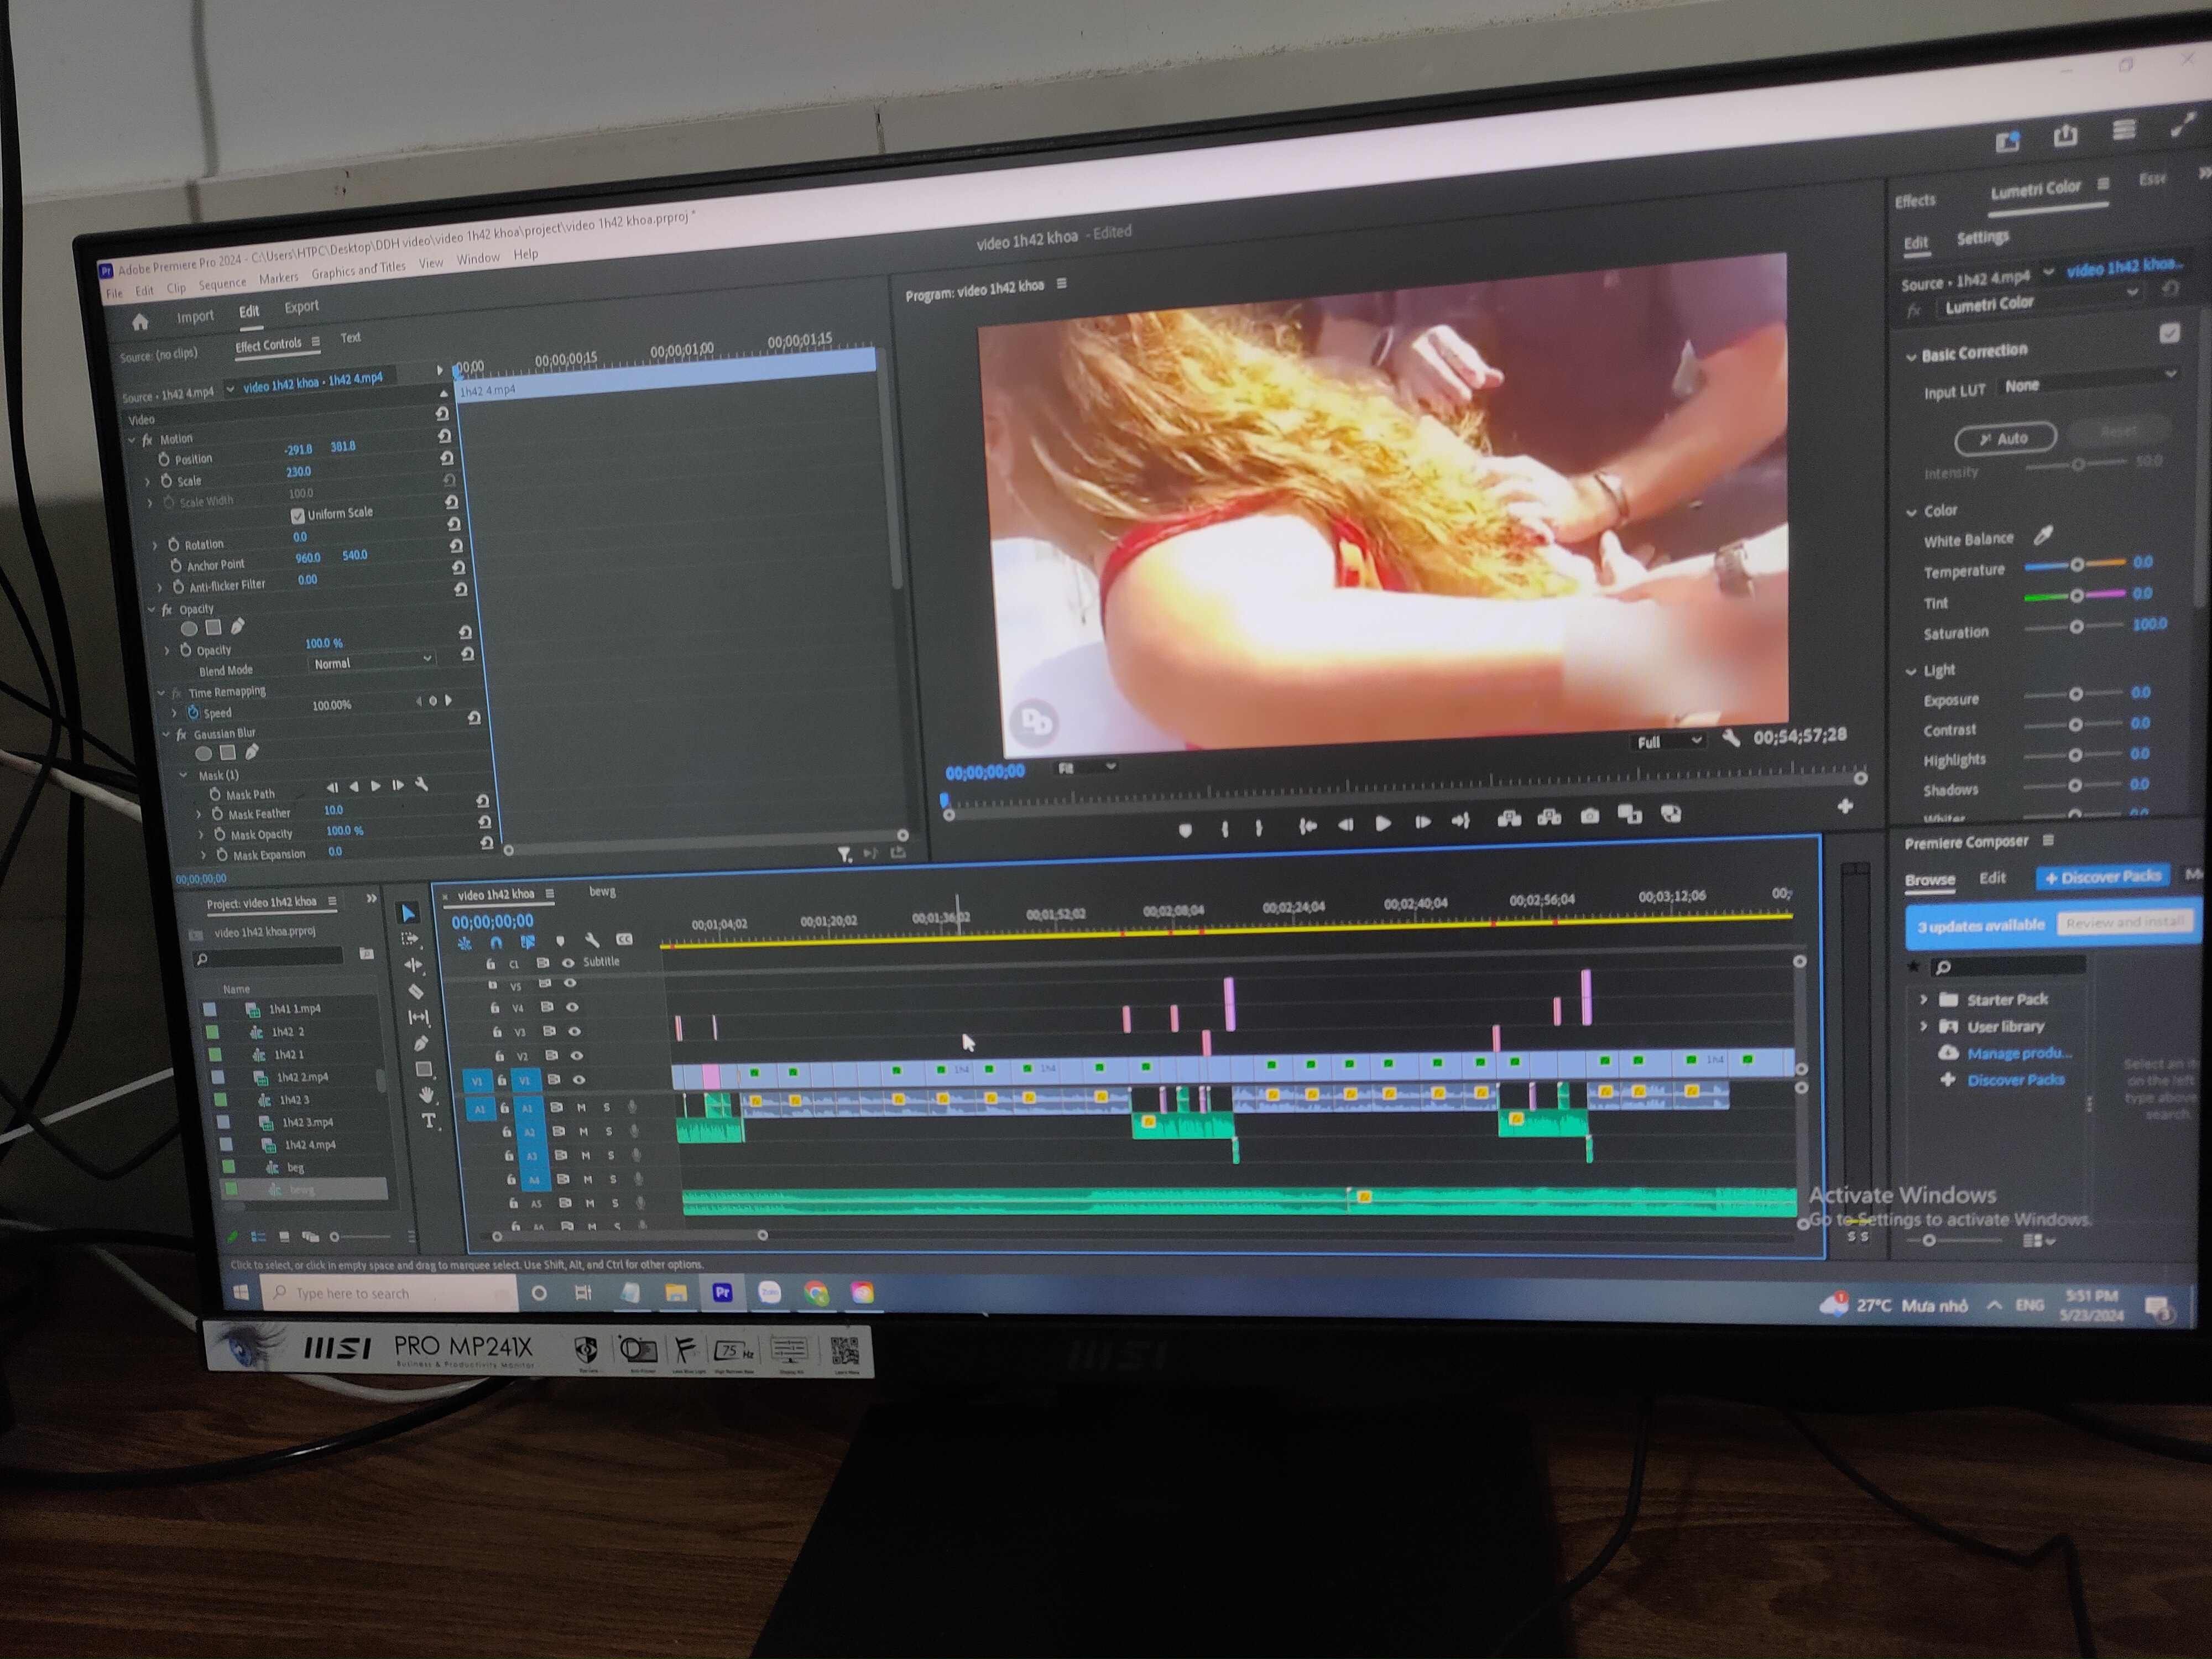This screenshot has height=1659, width=2212.
Task: Click the Auto button in Lumetri
Action: point(2005,438)
